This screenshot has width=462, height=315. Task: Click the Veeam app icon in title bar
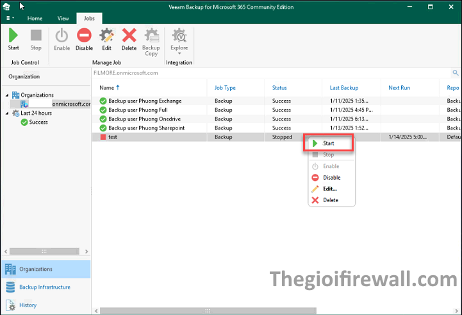click(6, 6)
